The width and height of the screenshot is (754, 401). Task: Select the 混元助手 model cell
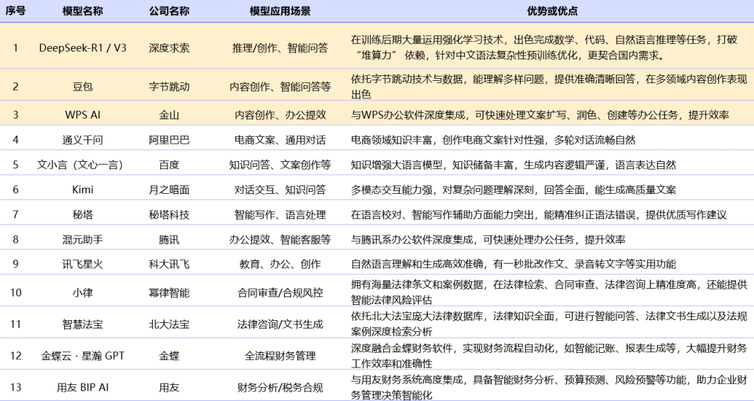[x=82, y=239]
